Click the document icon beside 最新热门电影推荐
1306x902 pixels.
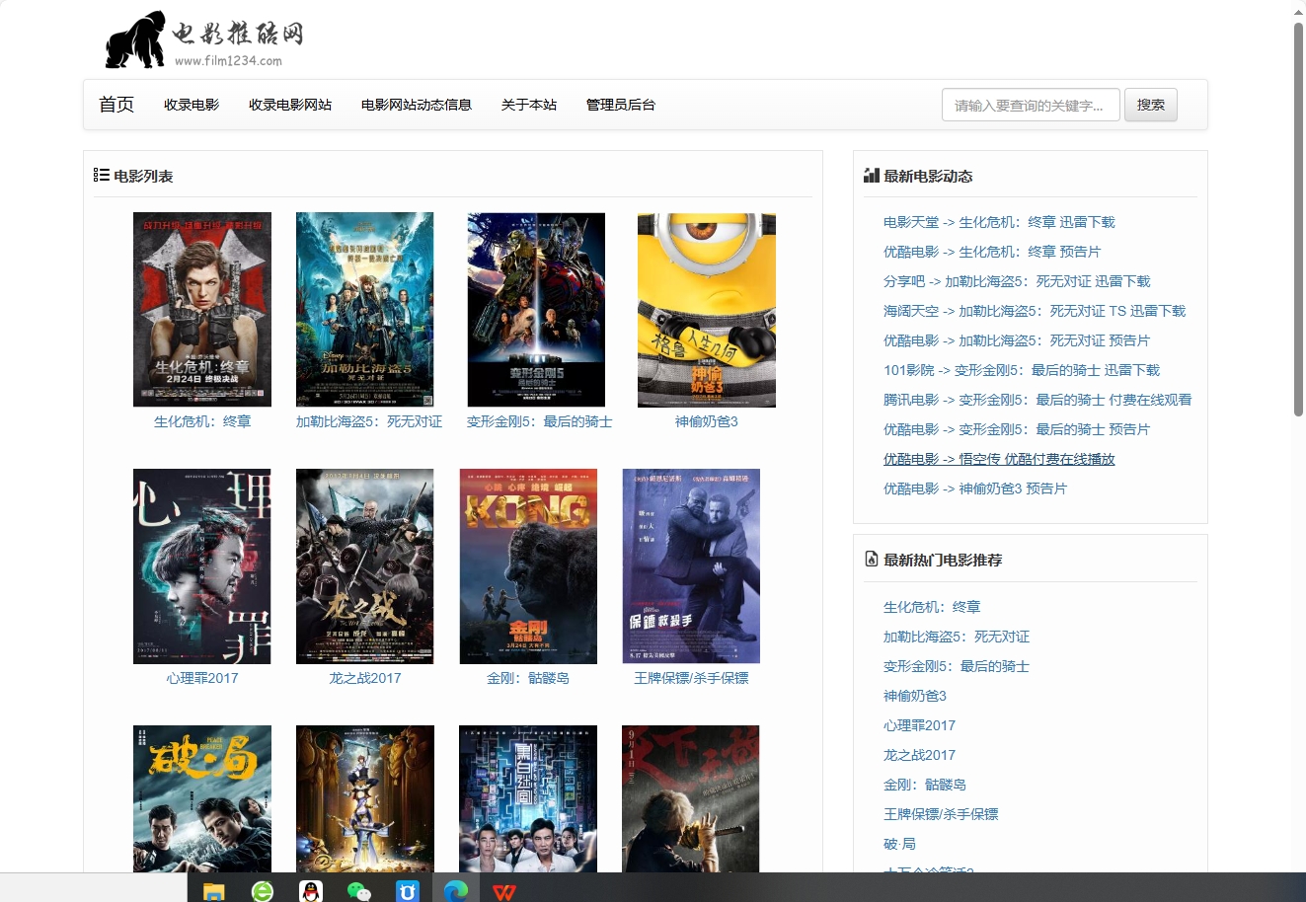(871, 559)
